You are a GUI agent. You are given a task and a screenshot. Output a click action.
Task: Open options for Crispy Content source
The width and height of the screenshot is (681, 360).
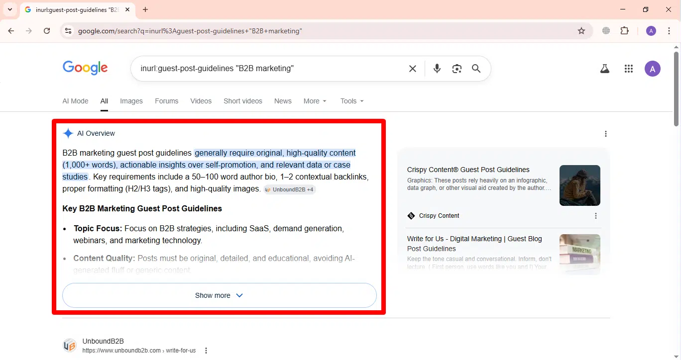coord(596,216)
